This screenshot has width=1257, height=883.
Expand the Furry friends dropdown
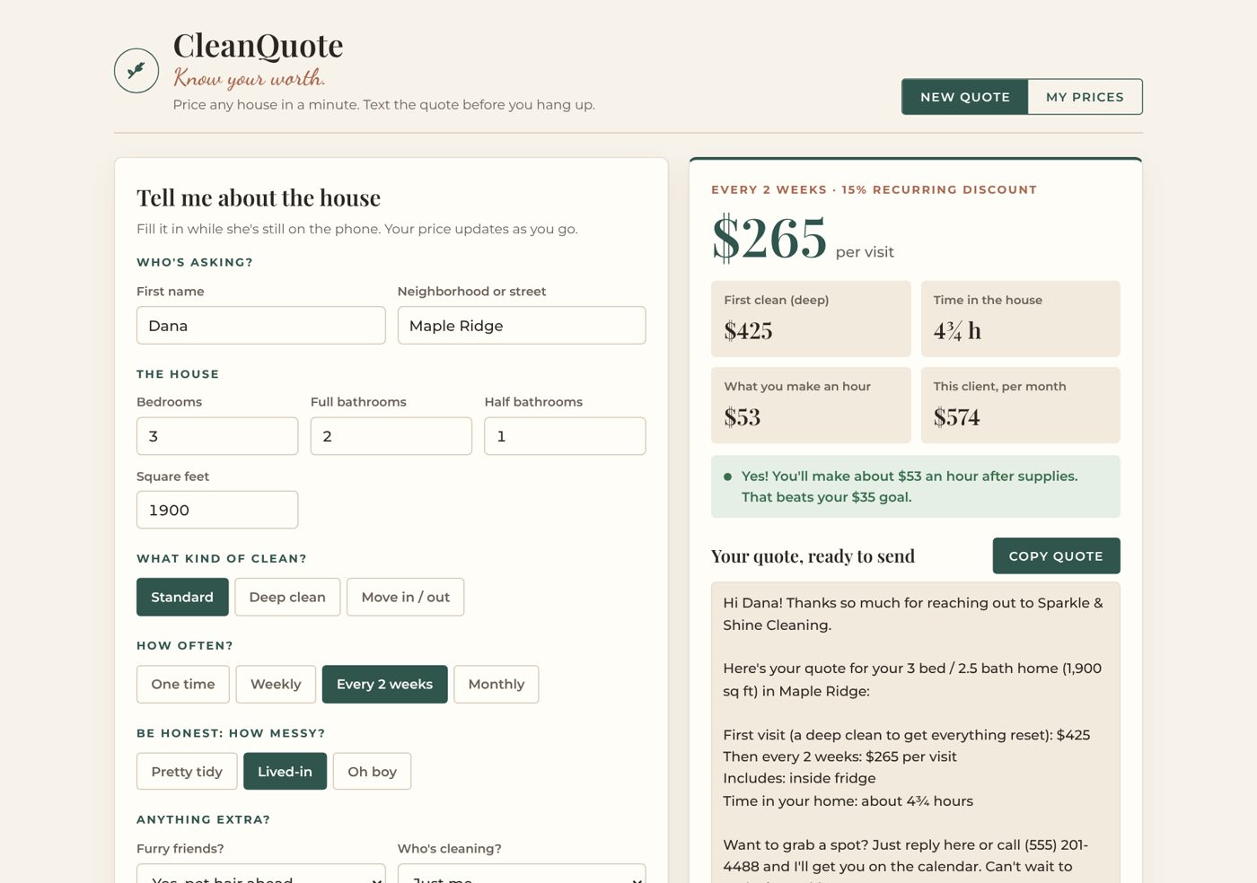(x=261, y=874)
